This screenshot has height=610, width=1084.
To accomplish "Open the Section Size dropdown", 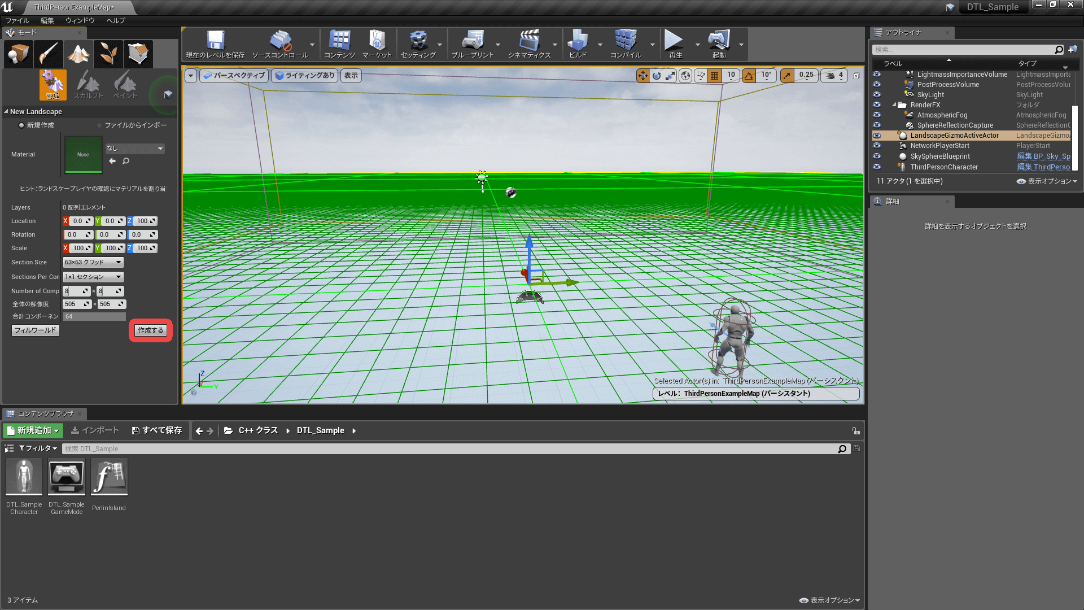I will (x=93, y=262).
